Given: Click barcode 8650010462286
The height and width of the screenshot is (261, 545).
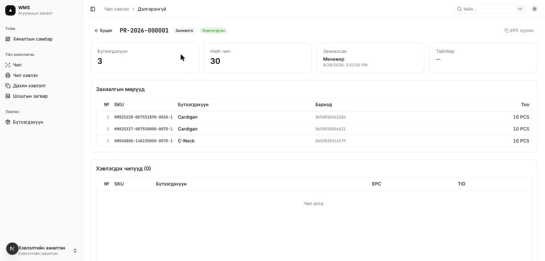Looking at the screenshot, I should [331, 117].
